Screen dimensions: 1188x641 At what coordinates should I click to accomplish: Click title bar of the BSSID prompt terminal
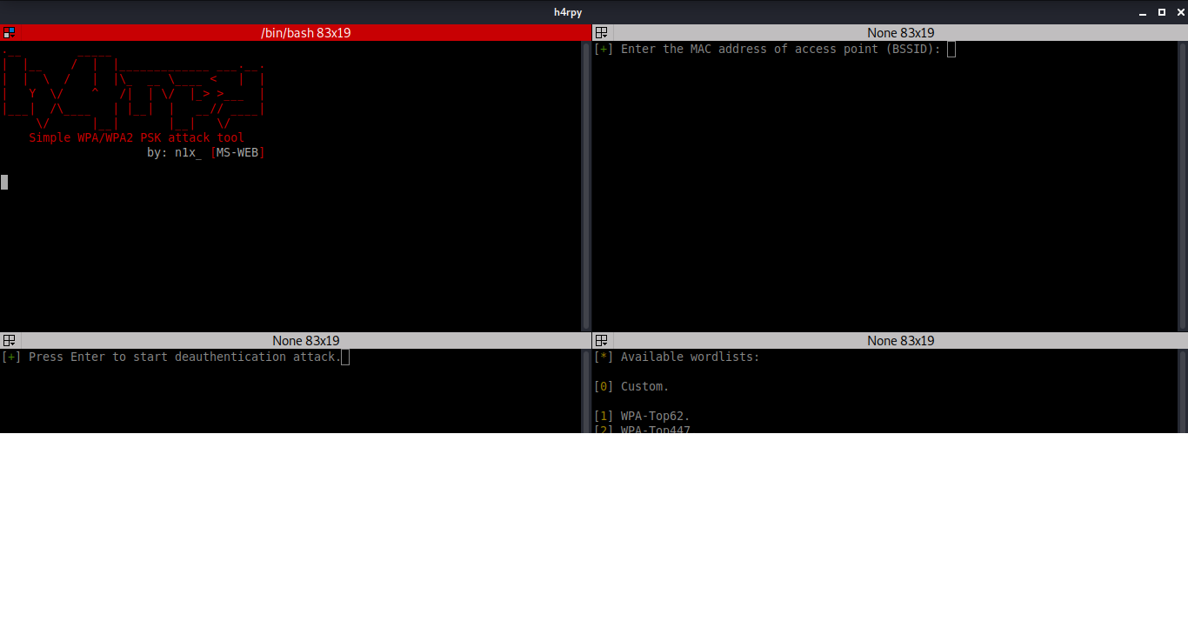coord(900,33)
